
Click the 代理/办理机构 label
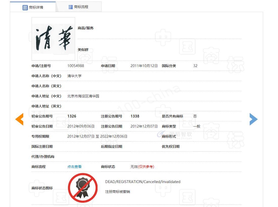(x=43, y=157)
